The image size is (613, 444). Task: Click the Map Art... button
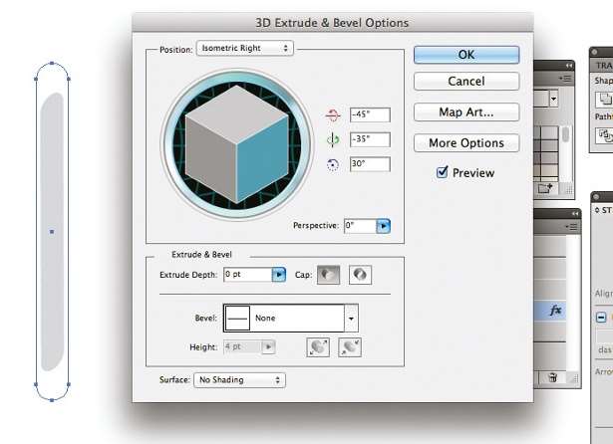(466, 112)
